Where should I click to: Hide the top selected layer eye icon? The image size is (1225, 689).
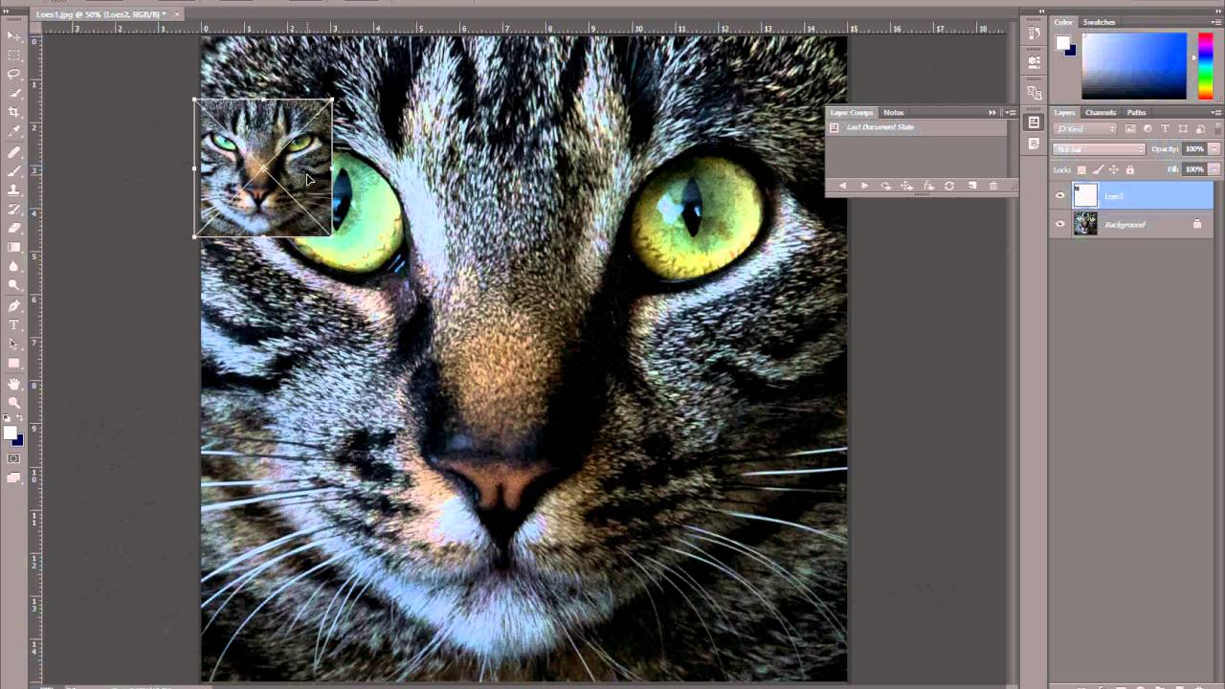[x=1059, y=196]
